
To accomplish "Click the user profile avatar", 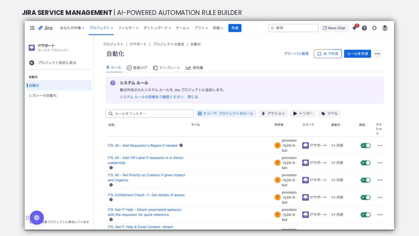I will tap(385, 28).
